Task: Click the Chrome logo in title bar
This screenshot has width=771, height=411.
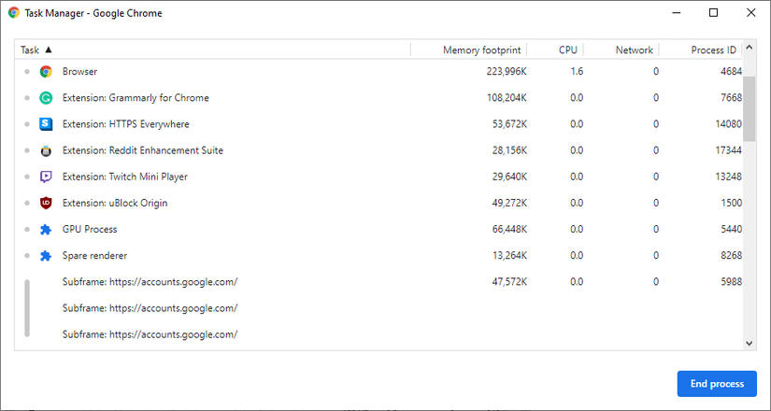Action: [14, 13]
